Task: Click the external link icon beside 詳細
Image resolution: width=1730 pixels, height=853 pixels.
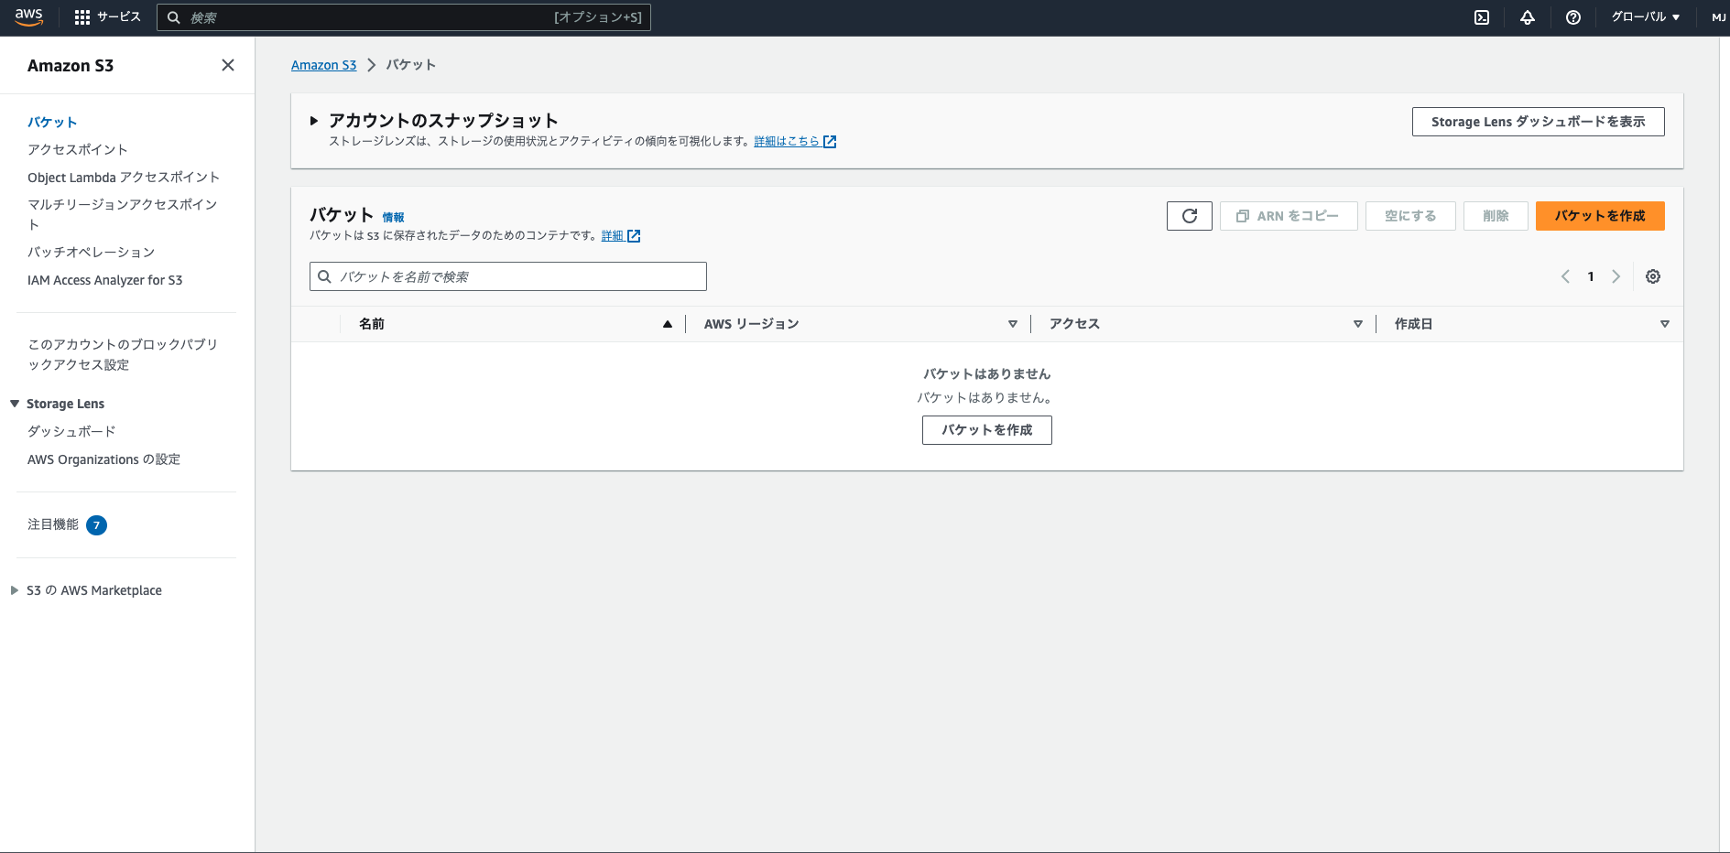Action: 634,236
